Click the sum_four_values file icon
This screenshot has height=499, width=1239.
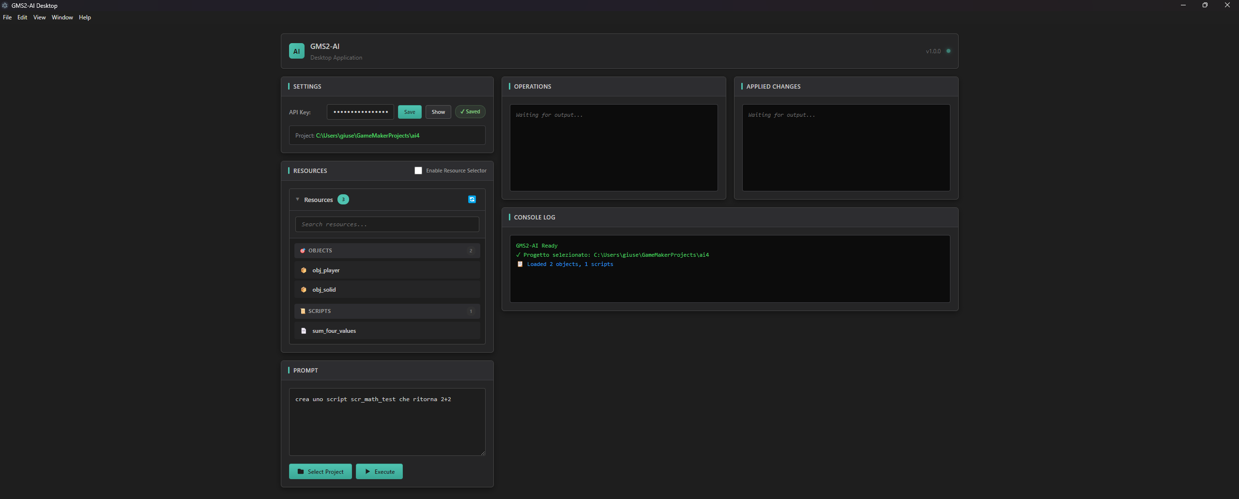pyautogui.click(x=304, y=331)
